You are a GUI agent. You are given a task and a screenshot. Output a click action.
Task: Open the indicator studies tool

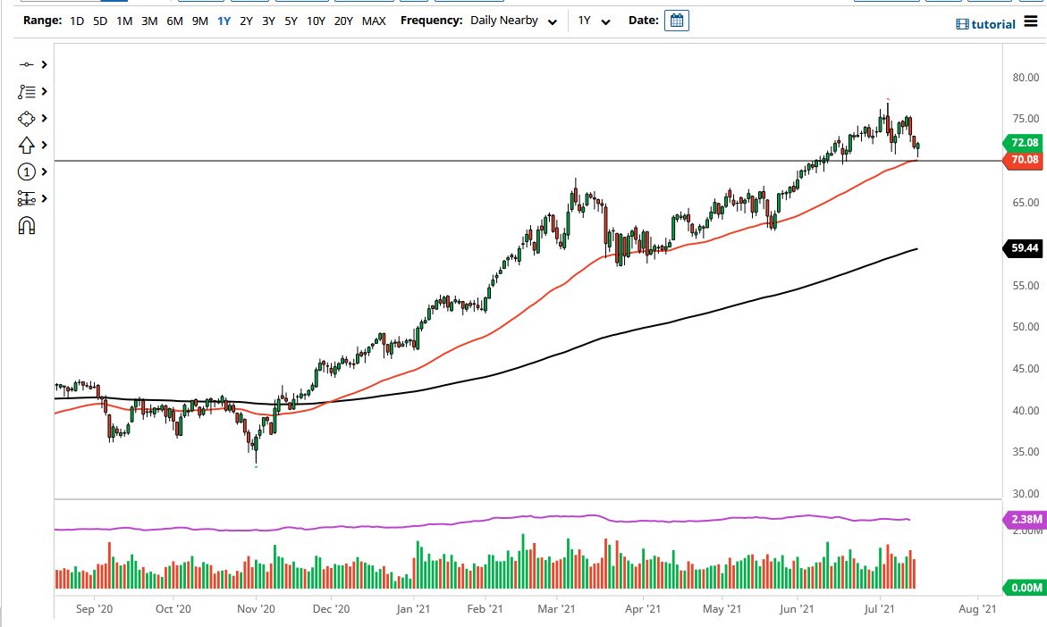click(x=24, y=91)
